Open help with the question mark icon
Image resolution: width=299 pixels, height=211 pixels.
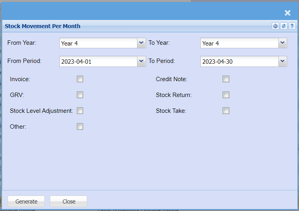(x=292, y=26)
